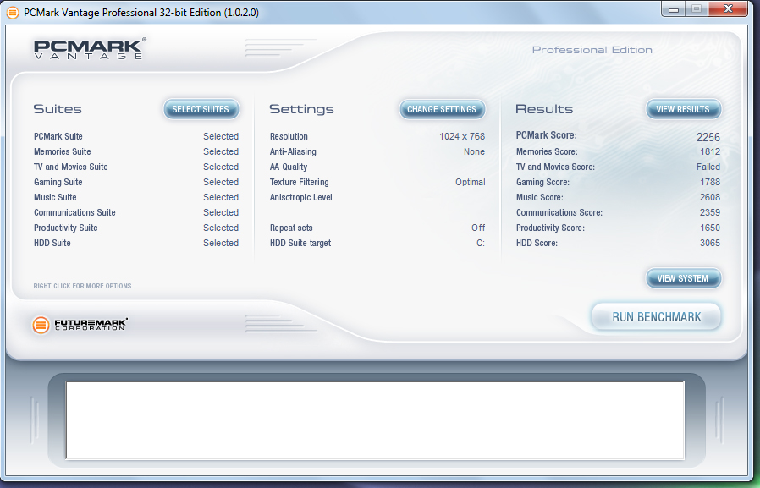Select the Memories Suite row
Viewport: 760px width, 488px height.
(x=136, y=151)
